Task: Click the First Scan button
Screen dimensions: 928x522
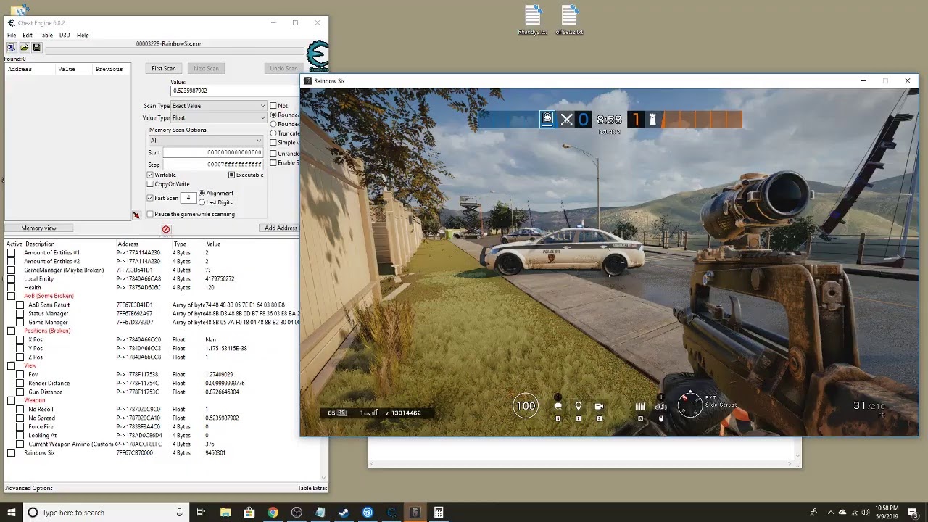Action: click(x=164, y=68)
